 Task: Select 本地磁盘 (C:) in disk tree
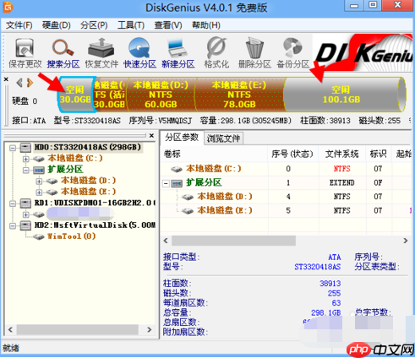75,159
